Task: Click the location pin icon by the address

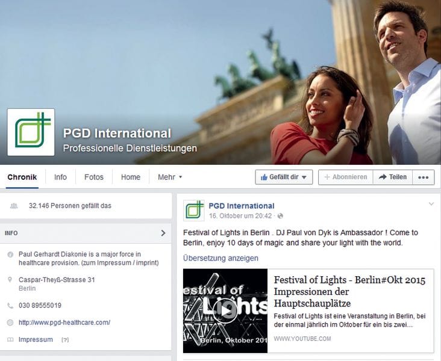Action: click(x=10, y=280)
